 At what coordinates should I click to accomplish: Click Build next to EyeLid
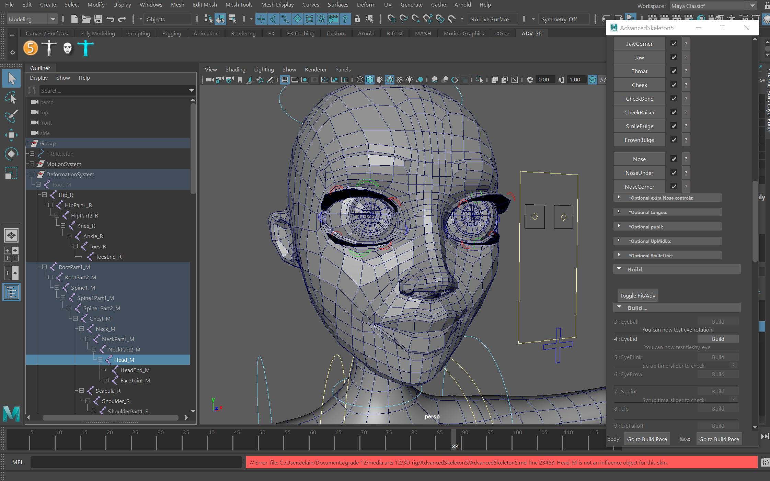tap(718, 338)
